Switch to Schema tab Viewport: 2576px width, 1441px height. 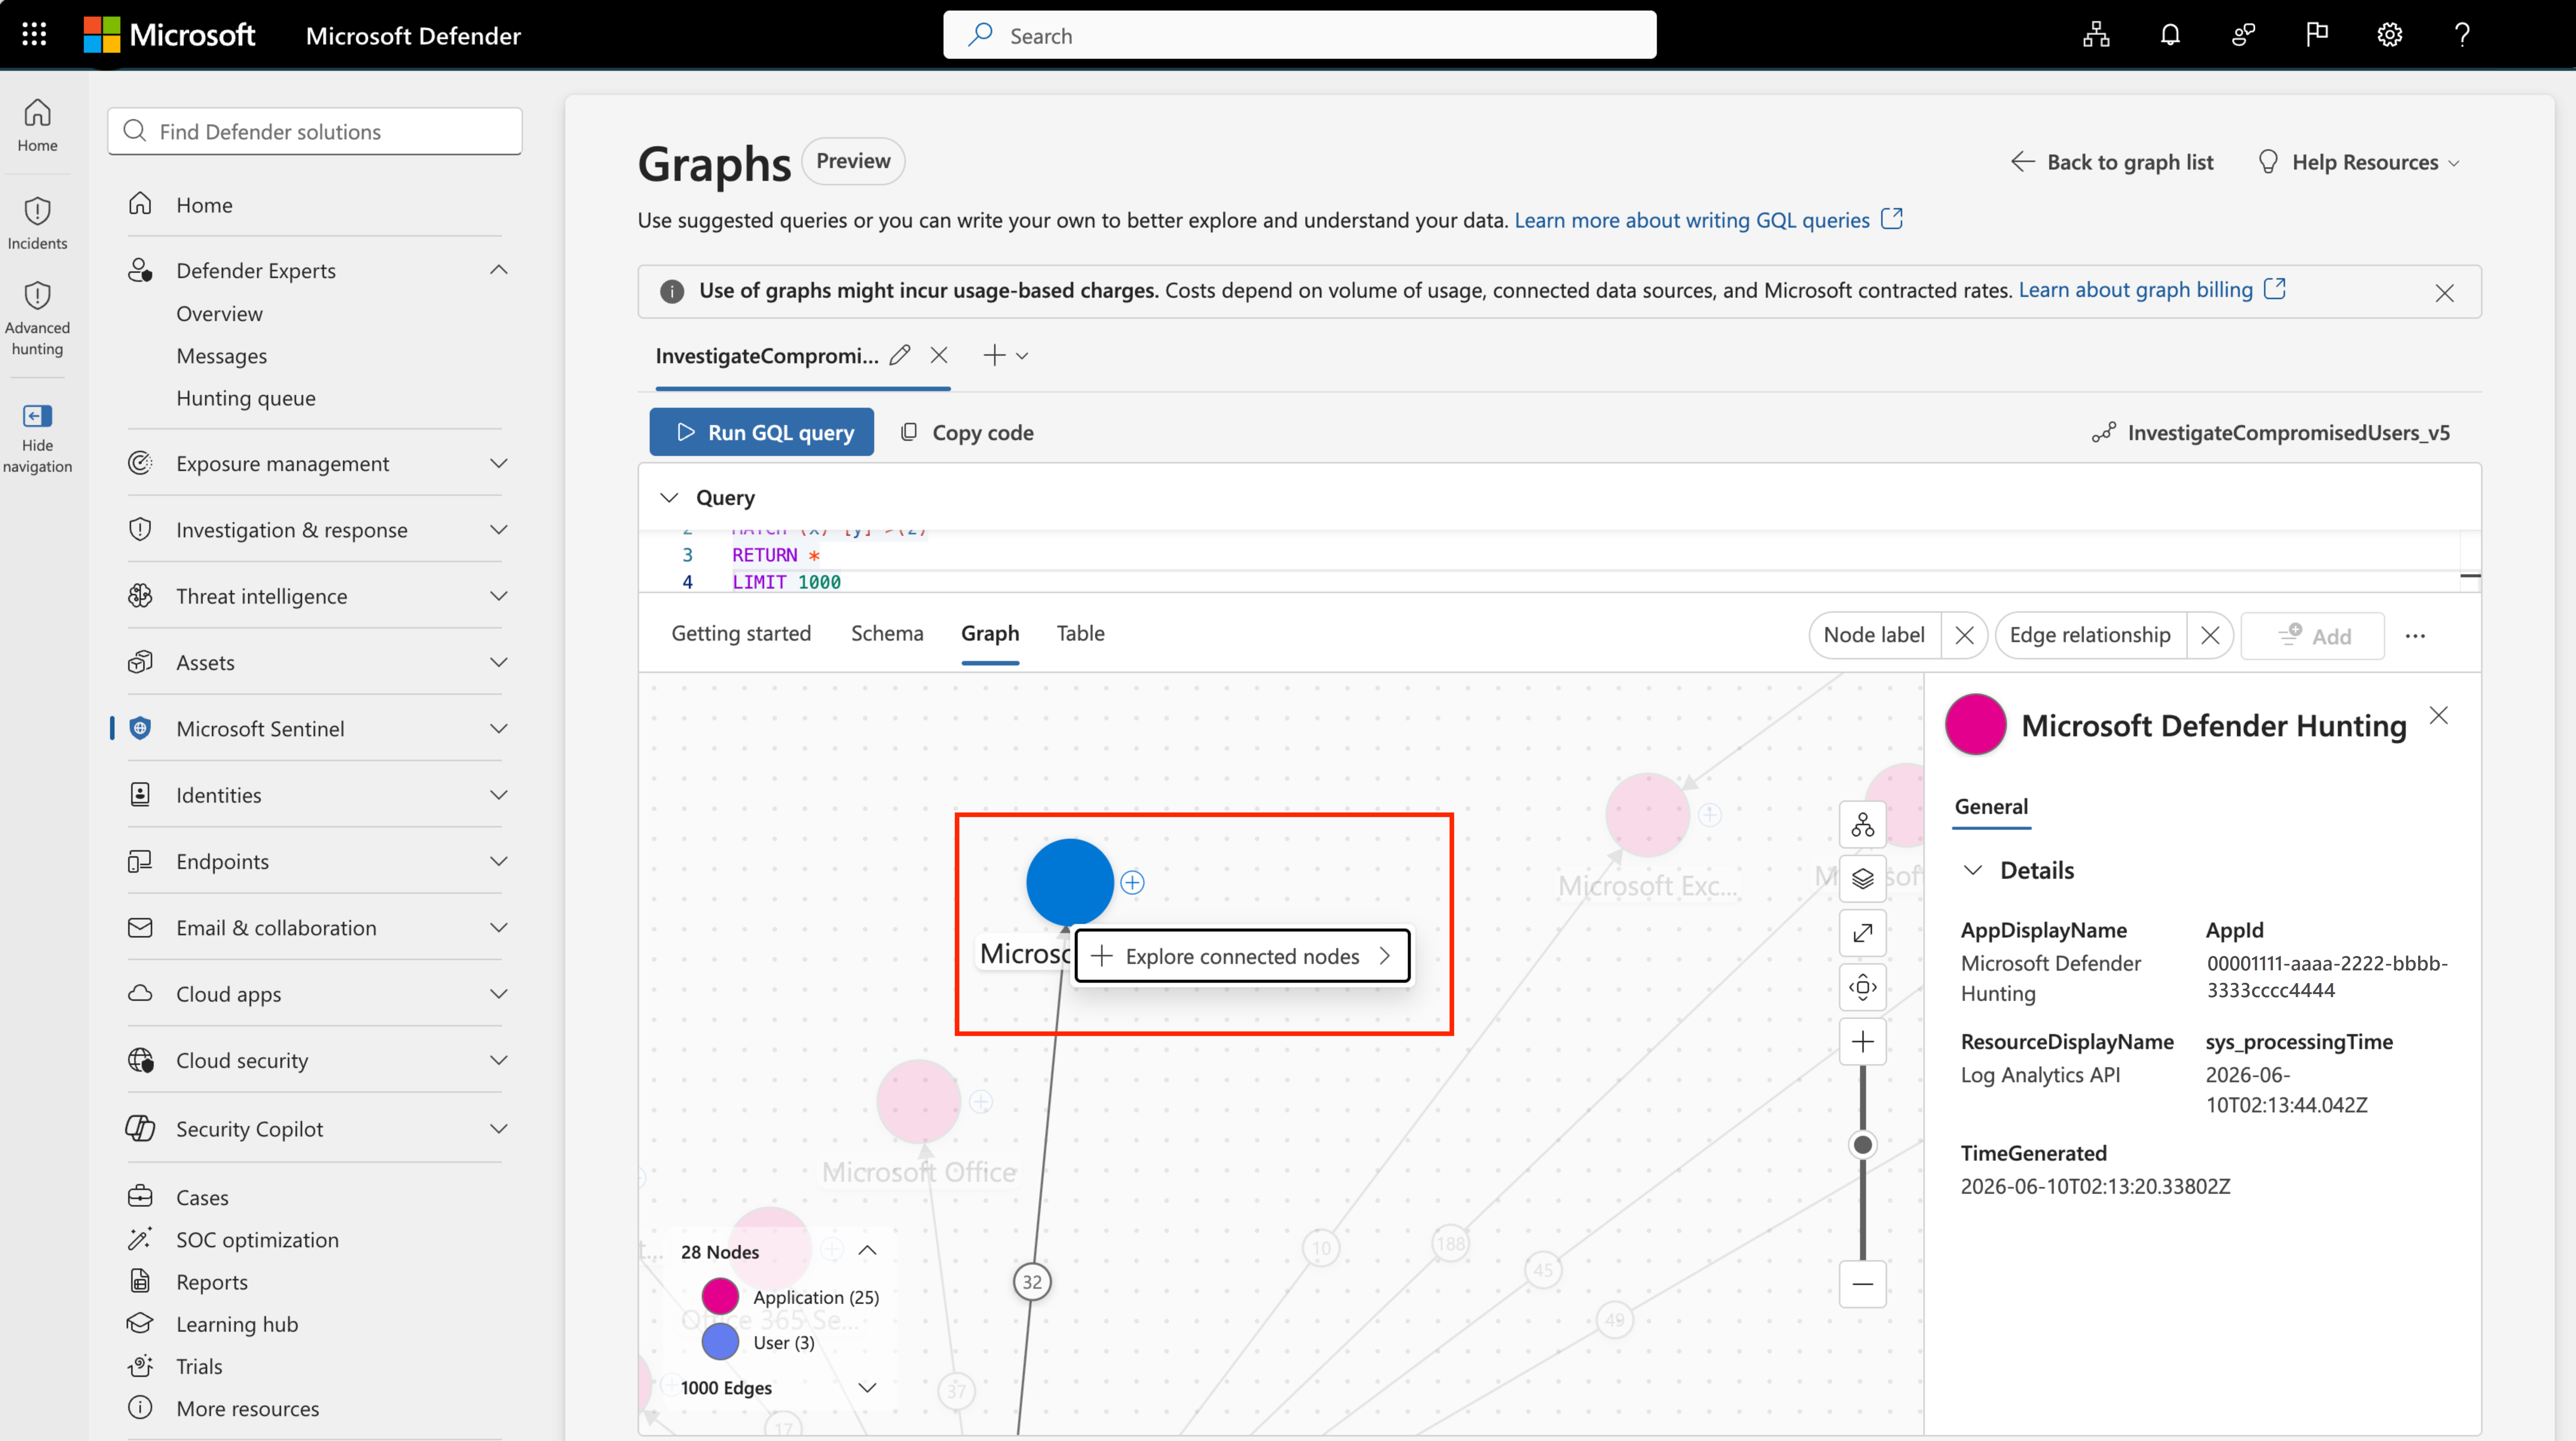887,633
